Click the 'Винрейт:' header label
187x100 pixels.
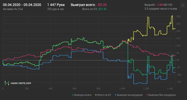click(x=150, y=5)
